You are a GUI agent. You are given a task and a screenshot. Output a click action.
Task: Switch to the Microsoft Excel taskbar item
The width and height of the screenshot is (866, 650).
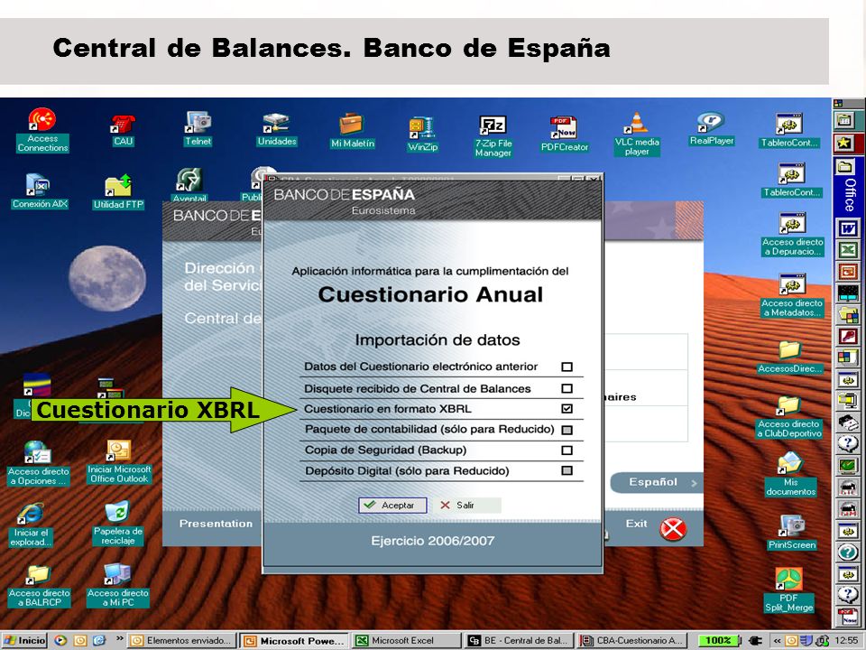pyautogui.click(x=408, y=641)
